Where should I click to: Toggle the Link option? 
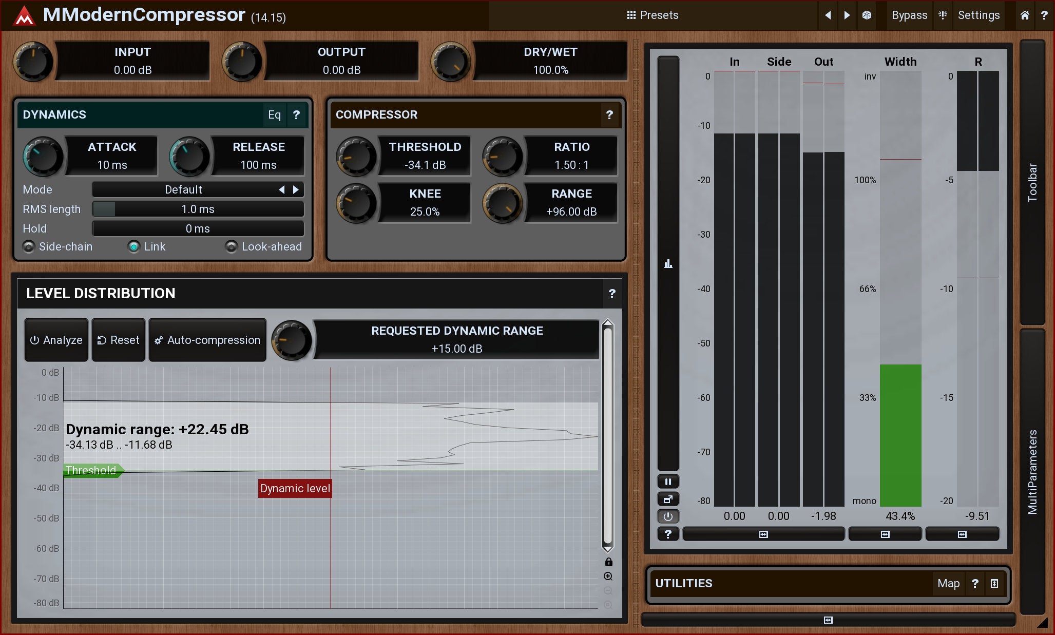tap(134, 247)
